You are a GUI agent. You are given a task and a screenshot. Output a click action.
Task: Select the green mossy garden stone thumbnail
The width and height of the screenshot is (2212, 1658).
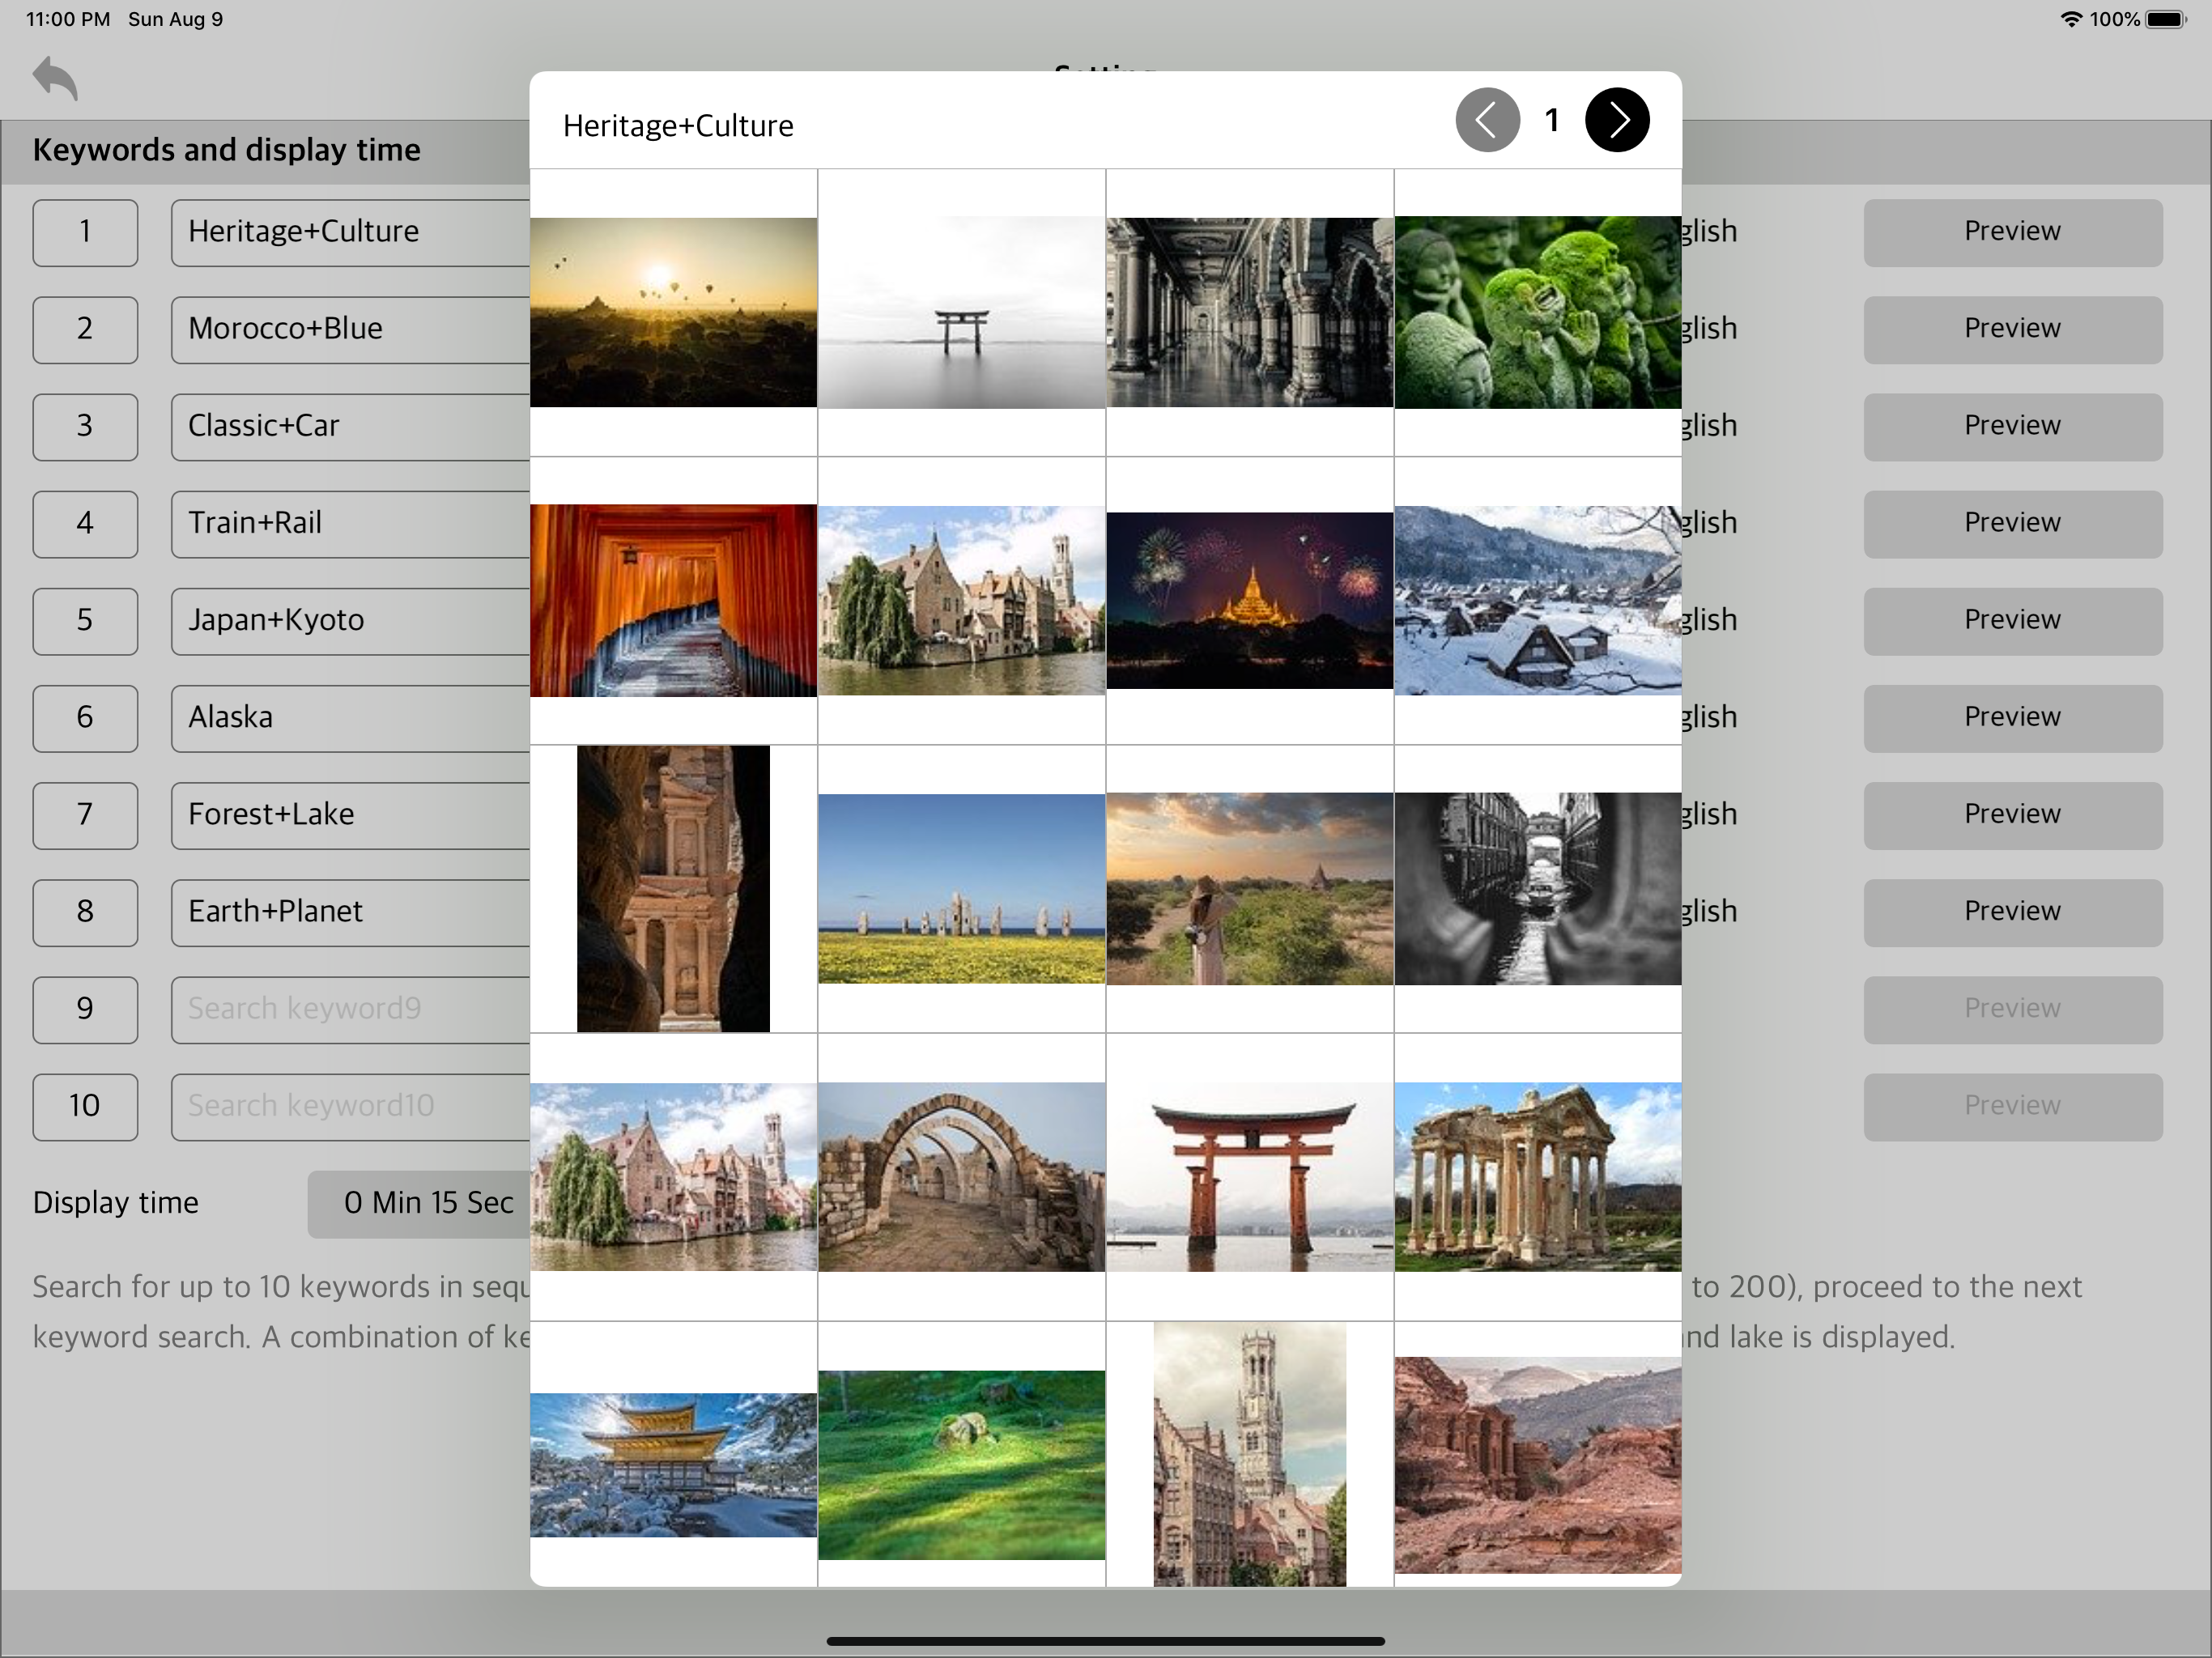coord(961,1464)
